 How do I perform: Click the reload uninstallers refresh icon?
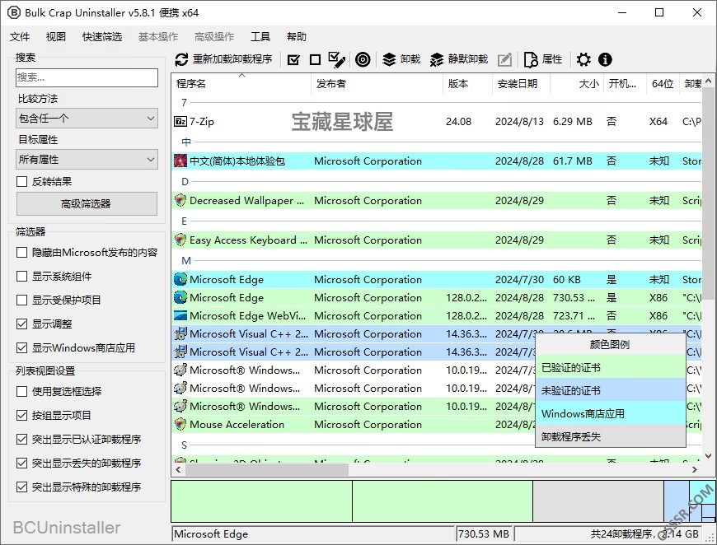pyautogui.click(x=181, y=59)
